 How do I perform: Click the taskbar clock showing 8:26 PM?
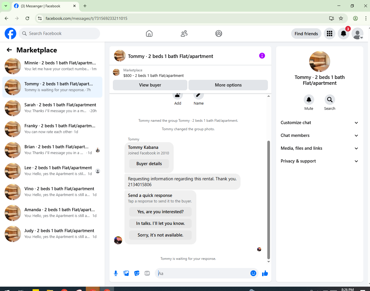click(348, 289)
